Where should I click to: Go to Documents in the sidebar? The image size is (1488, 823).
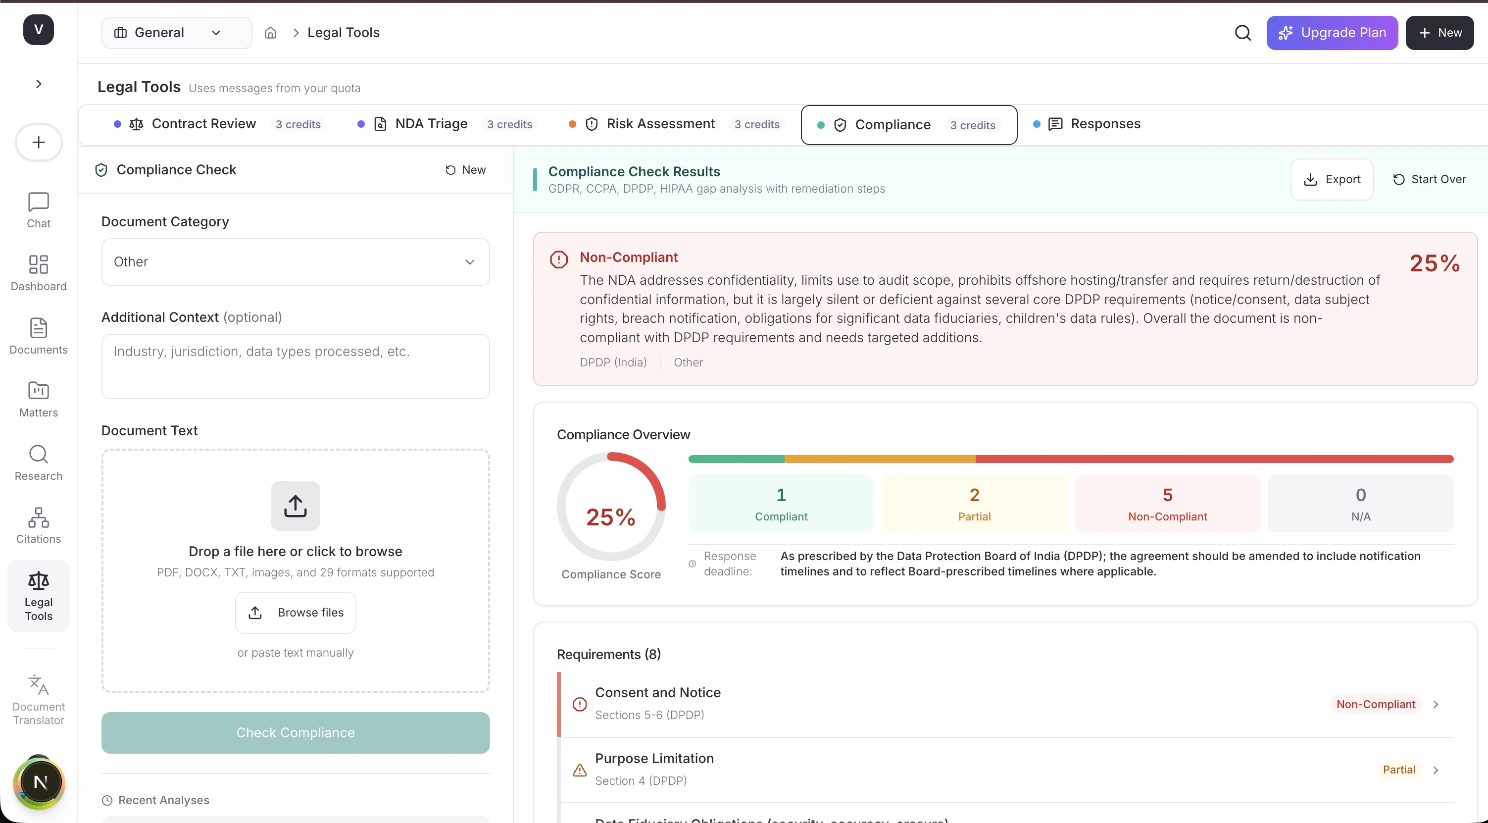[x=39, y=336]
